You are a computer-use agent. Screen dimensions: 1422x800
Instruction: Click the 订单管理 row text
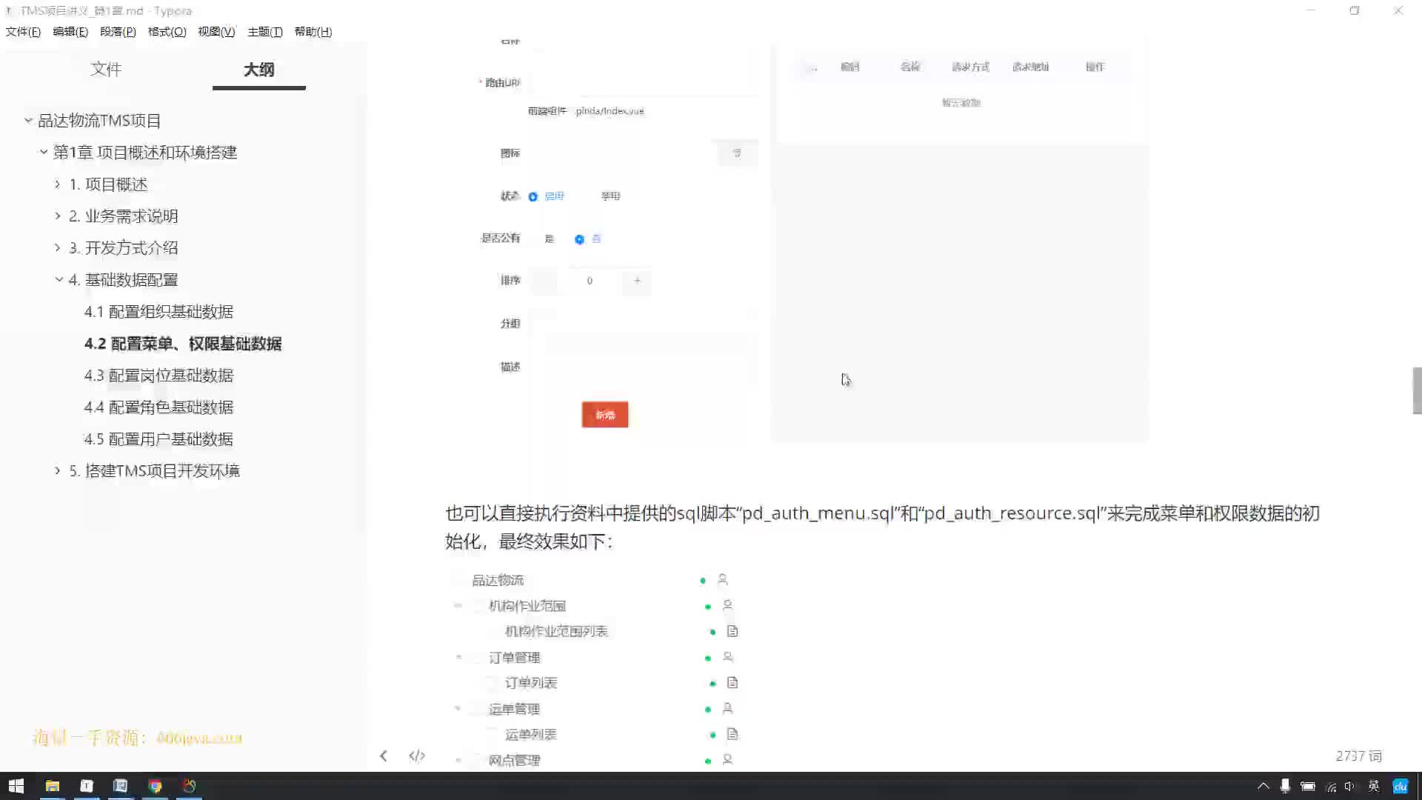coord(514,657)
